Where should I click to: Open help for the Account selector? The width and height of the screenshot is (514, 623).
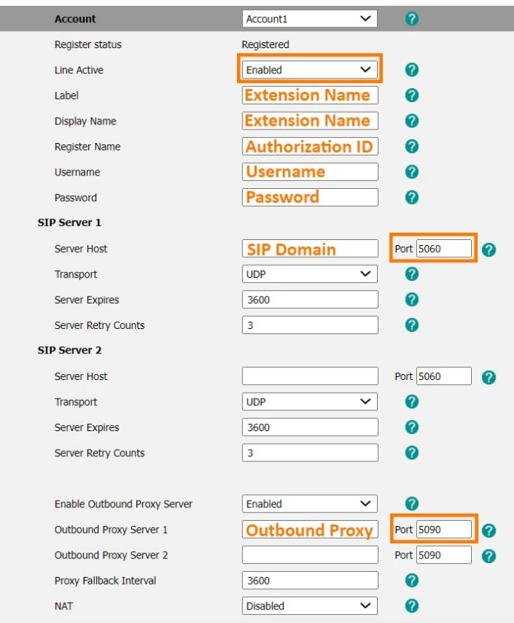[412, 19]
